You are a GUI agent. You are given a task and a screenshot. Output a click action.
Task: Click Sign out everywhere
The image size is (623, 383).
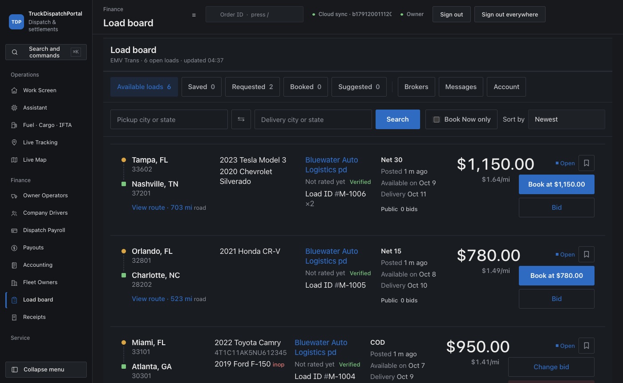pyautogui.click(x=510, y=14)
